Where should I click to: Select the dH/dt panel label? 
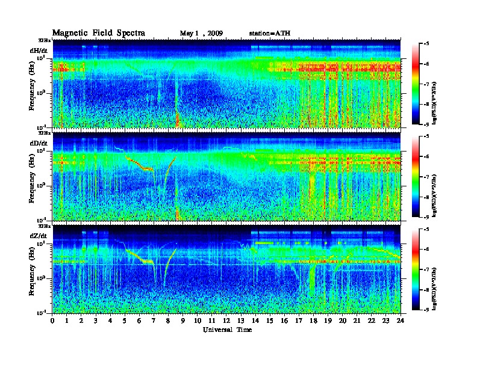(x=39, y=51)
